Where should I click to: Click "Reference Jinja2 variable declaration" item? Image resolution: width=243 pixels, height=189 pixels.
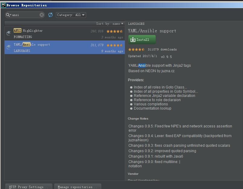tap(164, 96)
